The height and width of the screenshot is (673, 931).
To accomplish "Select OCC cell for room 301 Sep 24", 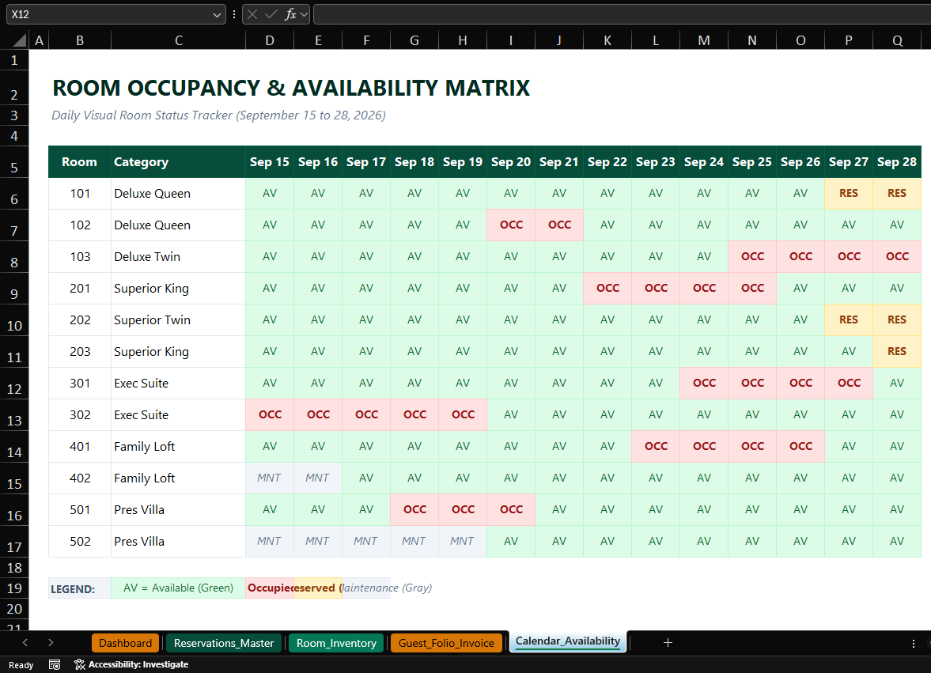I will [x=704, y=384].
